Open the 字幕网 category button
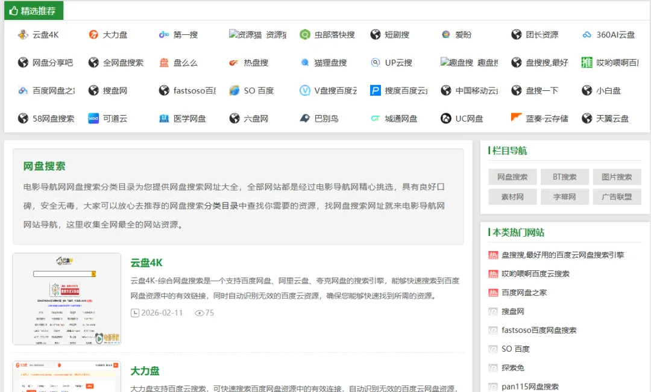Screen dimensions: 651x392 pos(565,197)
